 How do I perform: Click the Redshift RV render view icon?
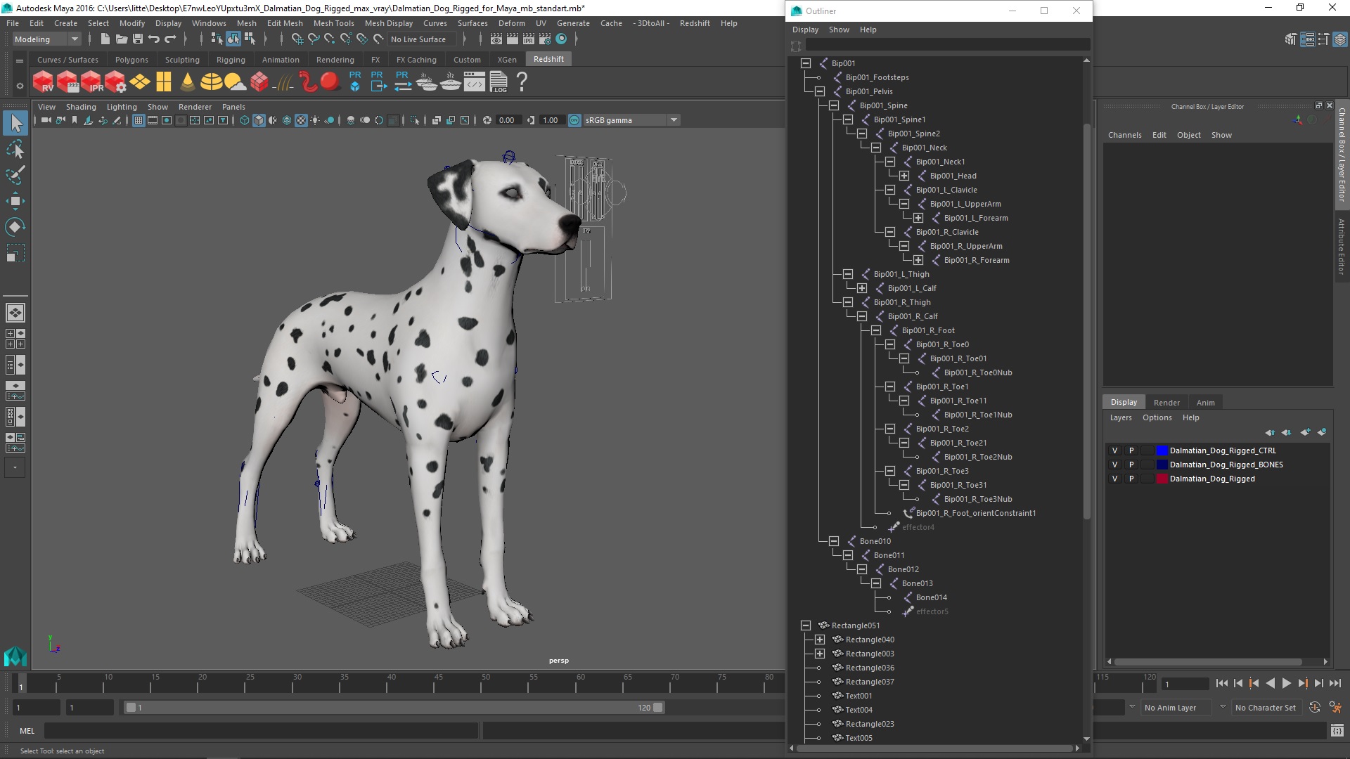pyautogui.click(x=43, y=82)
